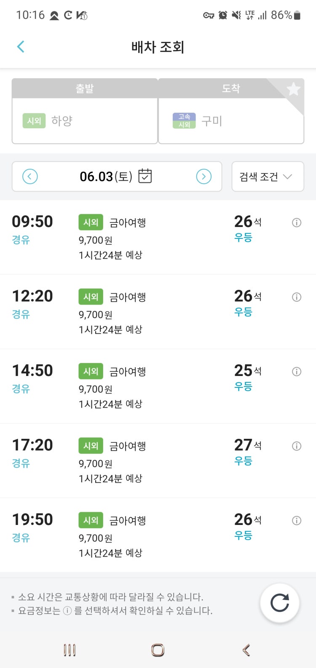Screen dimensions: 316x668
Task: Show fare info for the 17:20 bus
Action: [297, 446]
